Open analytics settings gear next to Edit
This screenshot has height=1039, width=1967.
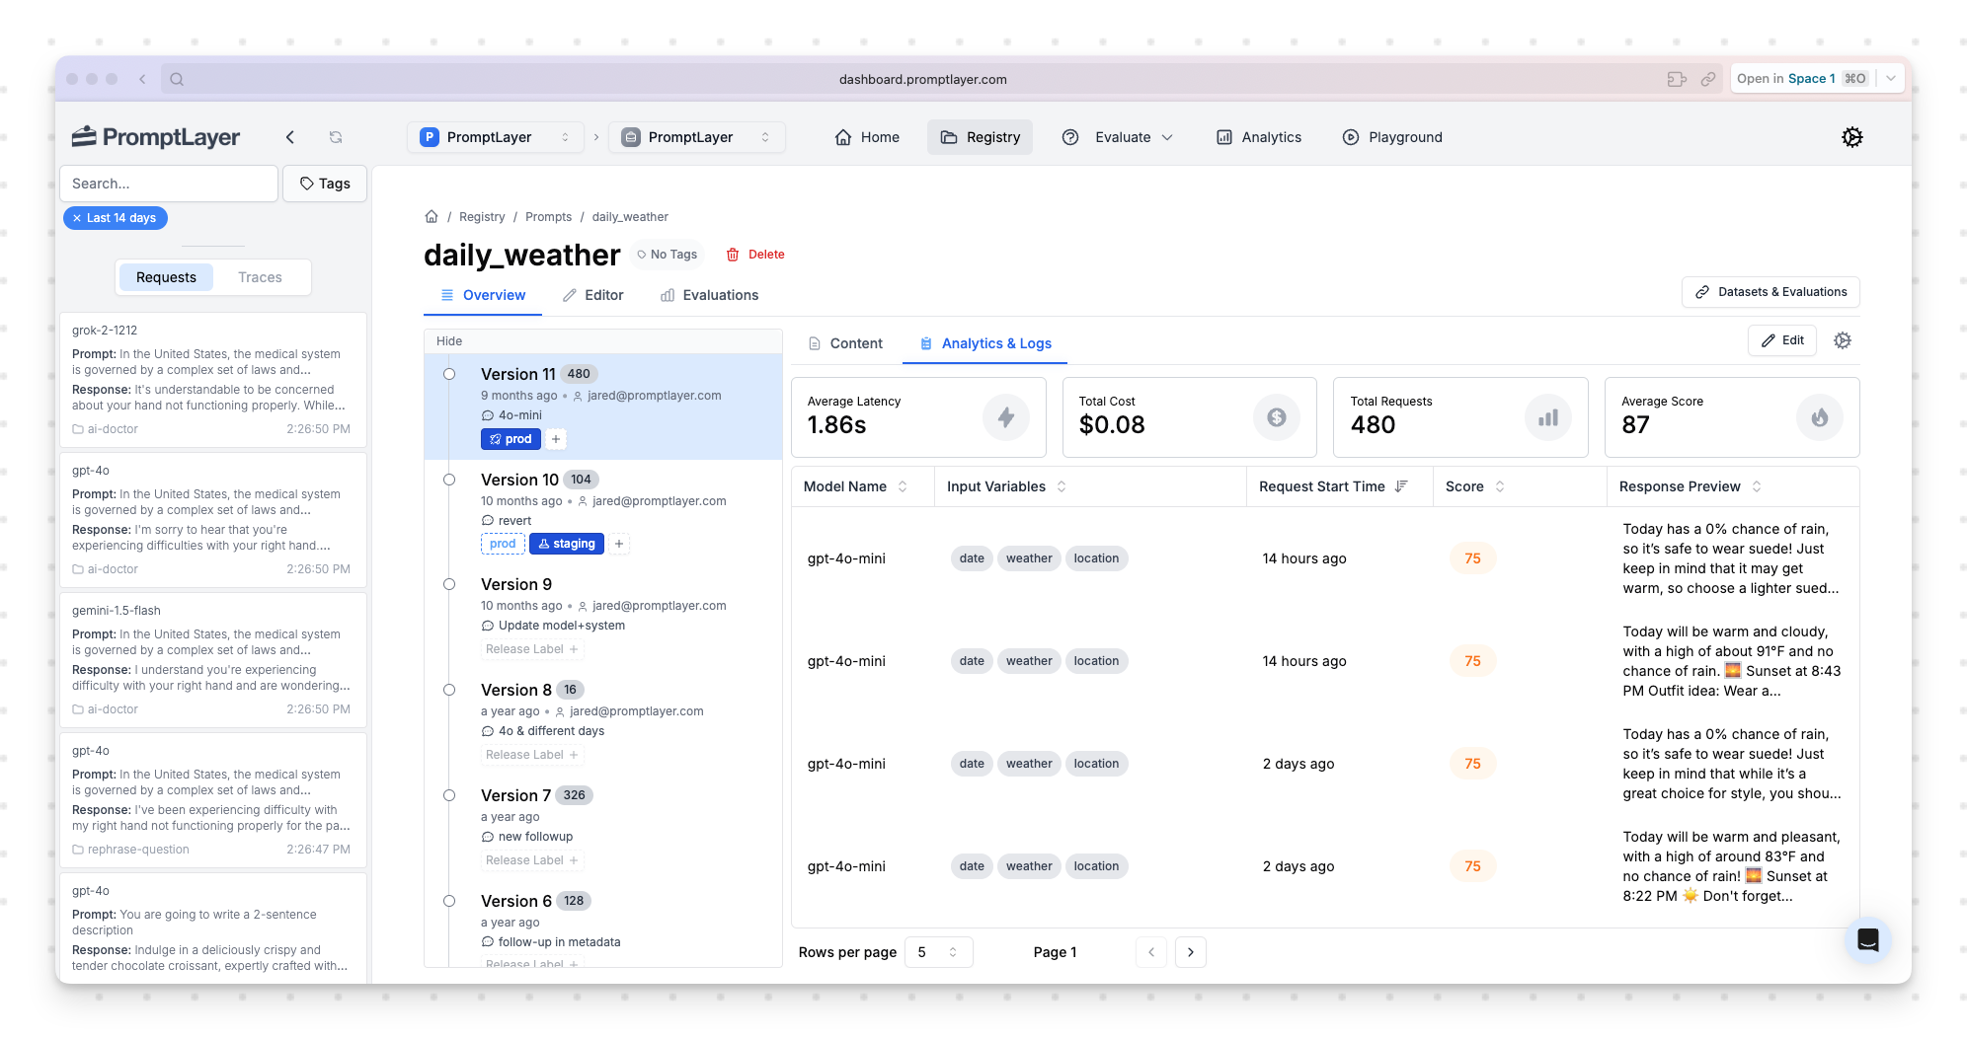[1843, 340]
